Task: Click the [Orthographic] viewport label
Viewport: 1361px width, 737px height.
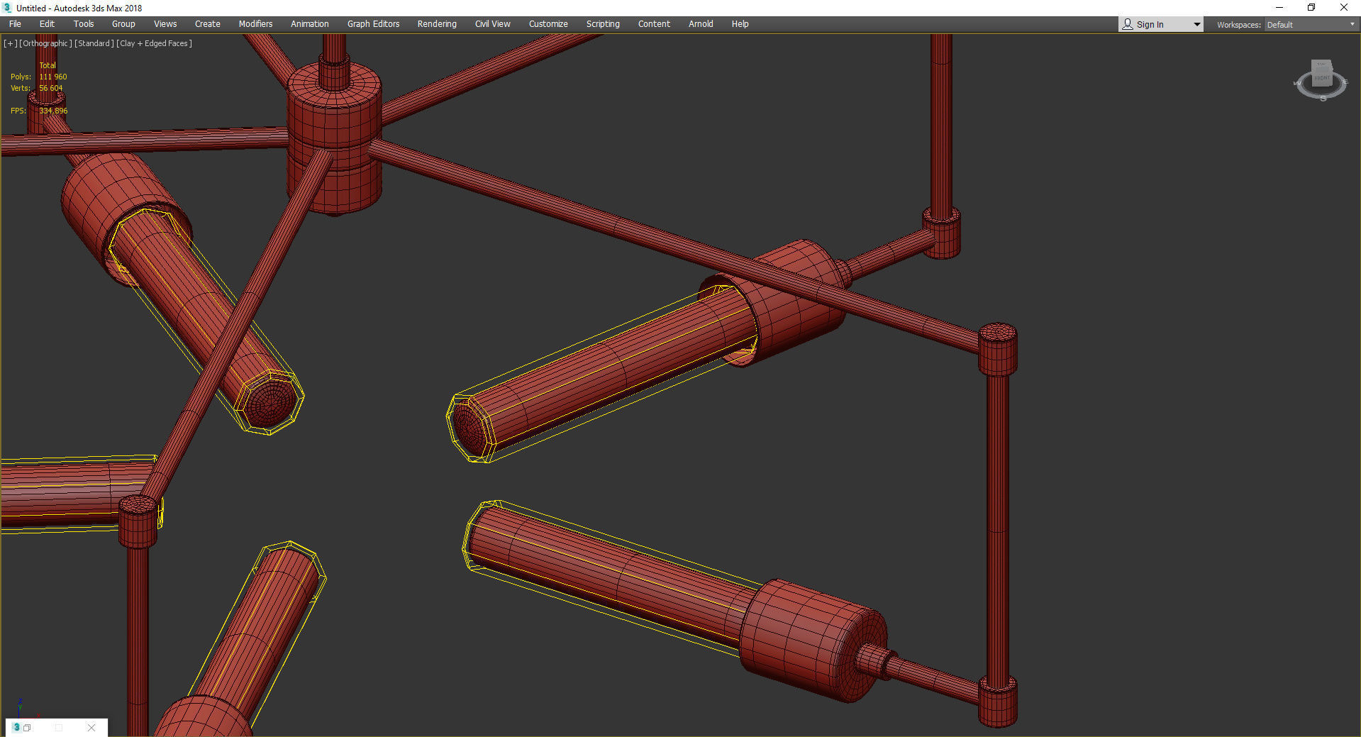Action: click(x=45, y=43)
